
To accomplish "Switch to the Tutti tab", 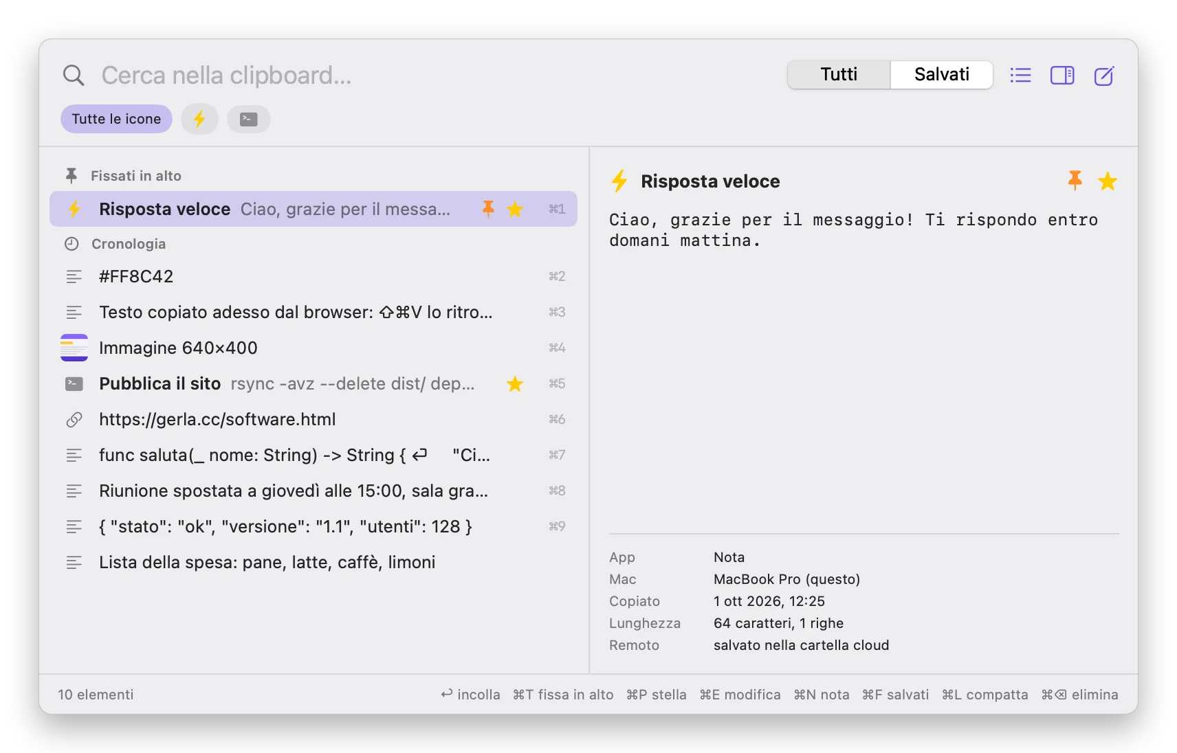I will click(x=839, y=74).
